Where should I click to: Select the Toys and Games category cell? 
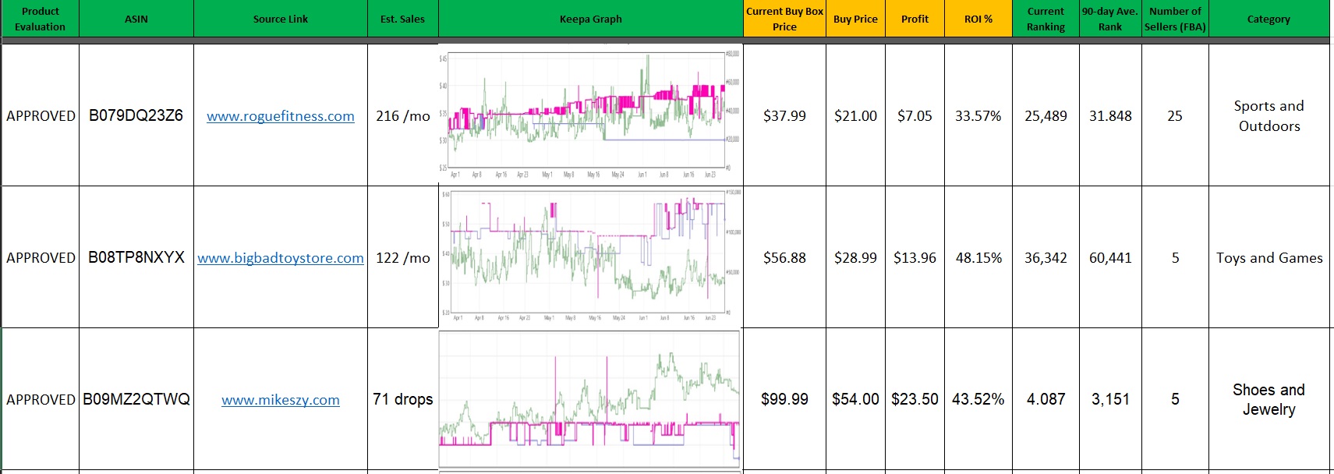point(1269,257)
